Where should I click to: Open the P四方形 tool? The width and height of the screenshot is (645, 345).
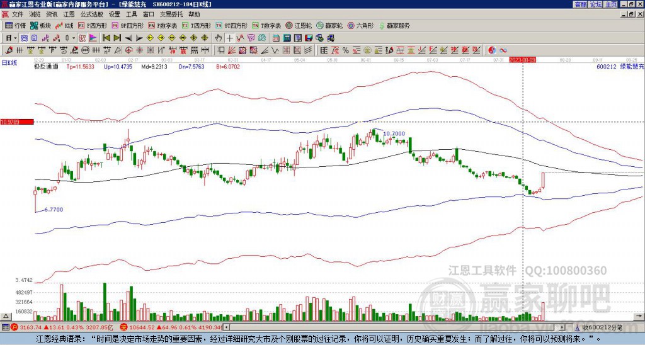click(93, 25)
